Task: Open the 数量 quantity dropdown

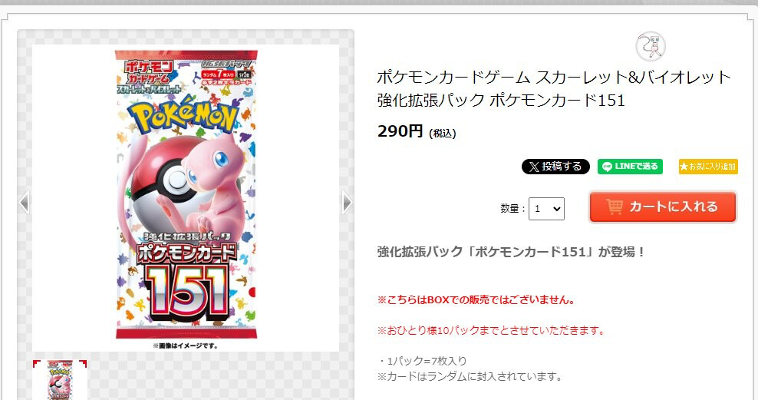Action: click(546, 209)
